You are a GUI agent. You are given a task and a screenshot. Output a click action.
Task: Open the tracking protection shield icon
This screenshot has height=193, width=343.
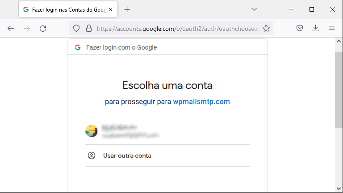[x=76, y=28]
